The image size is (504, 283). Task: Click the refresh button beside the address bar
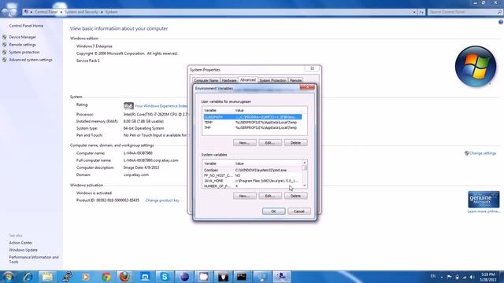421,12
